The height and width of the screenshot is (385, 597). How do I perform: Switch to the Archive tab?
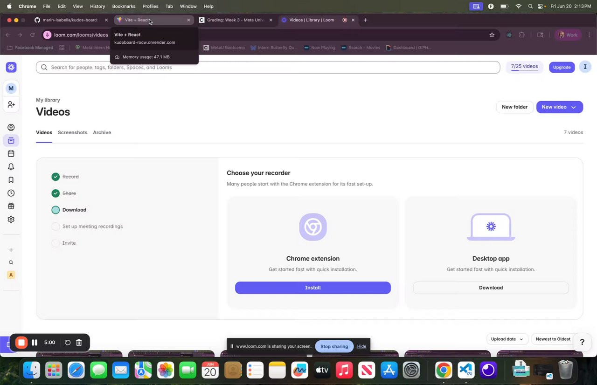[102, 132]
